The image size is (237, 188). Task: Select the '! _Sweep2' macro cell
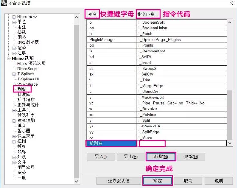tap(182, 69)
